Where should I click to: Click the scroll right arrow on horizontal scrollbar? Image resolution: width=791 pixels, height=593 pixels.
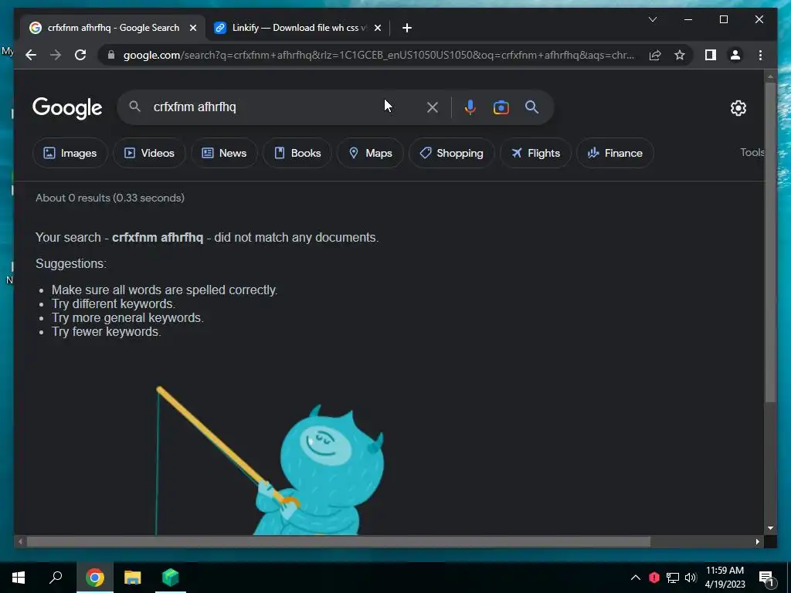click(x=757, y=542)
